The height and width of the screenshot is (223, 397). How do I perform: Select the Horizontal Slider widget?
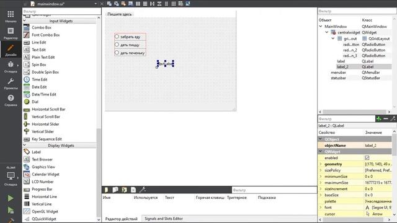(x=45, y=124)
